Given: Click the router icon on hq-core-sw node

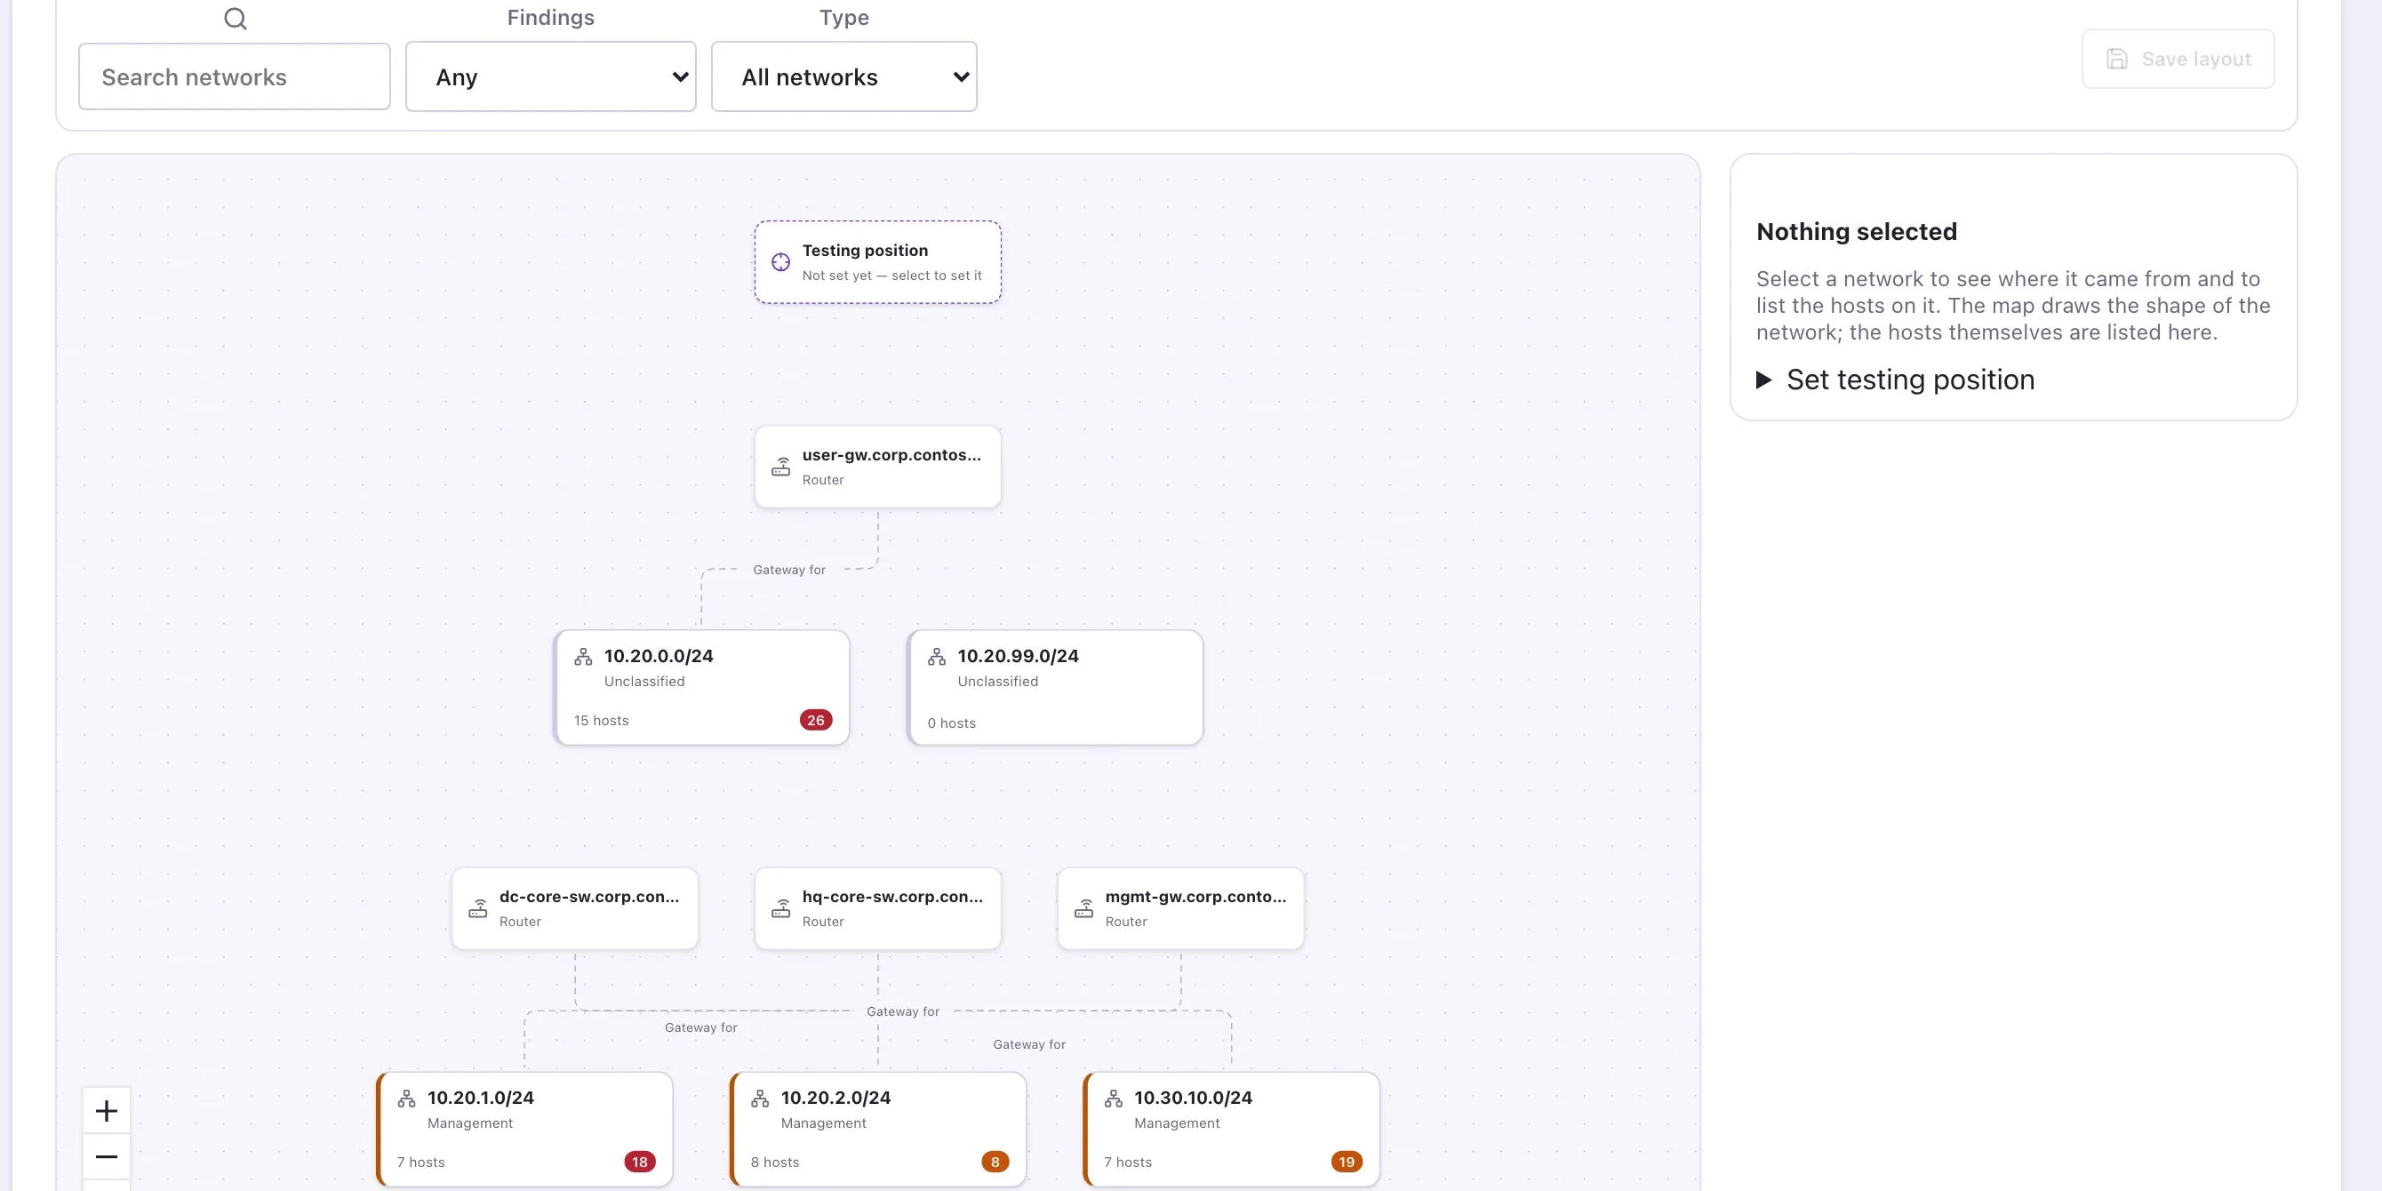Looking at the screenshot, I should point(780,909).
